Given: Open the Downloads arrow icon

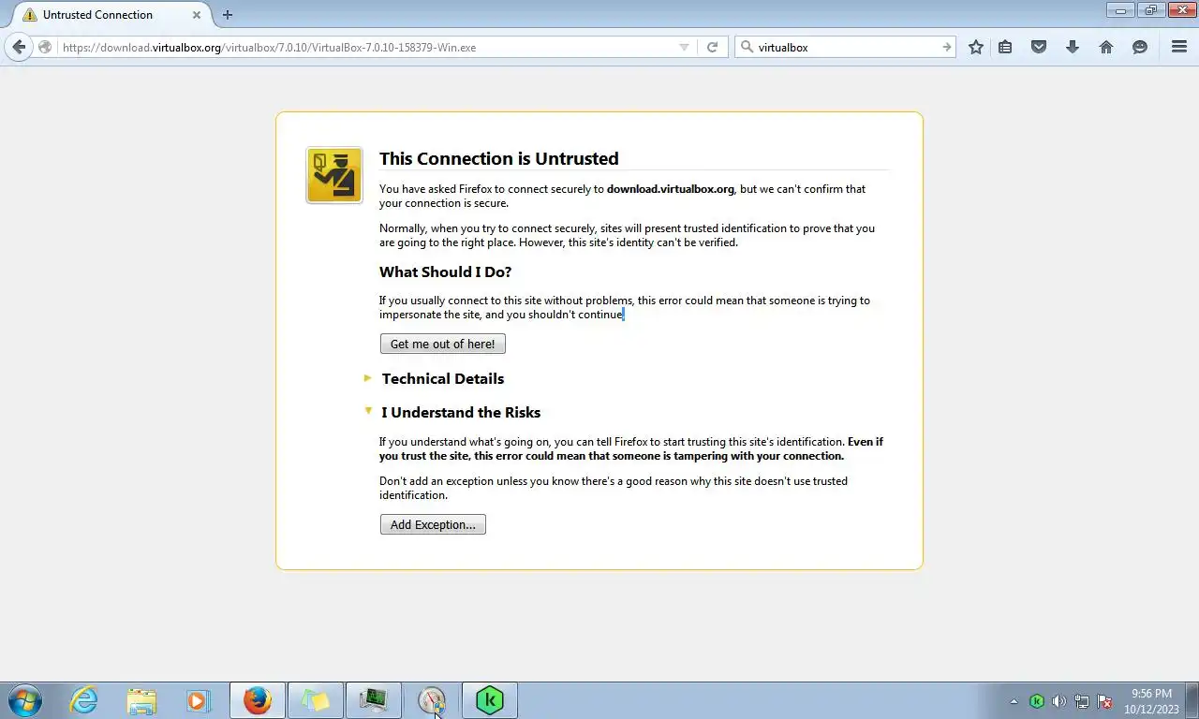Looking at the screenshot, I should click(1073, 47).
